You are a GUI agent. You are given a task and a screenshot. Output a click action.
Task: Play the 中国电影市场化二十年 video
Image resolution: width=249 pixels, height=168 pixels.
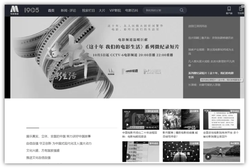tap(140, 119)
